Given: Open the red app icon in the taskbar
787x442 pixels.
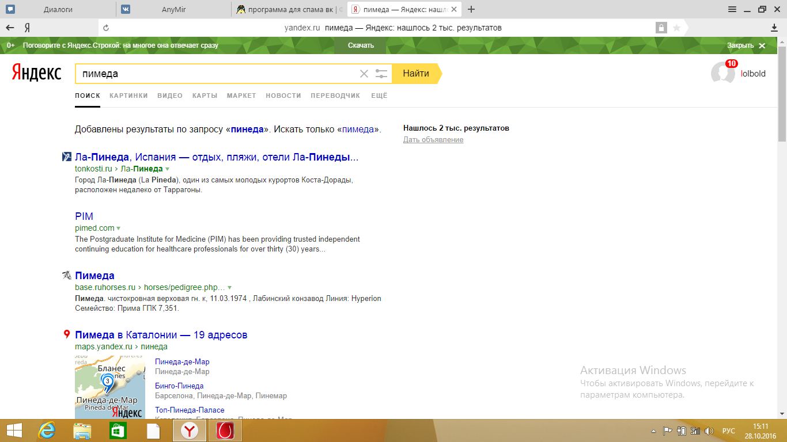Looking at the screenshot, I should point(225,430).
